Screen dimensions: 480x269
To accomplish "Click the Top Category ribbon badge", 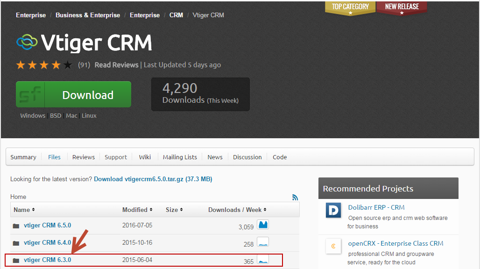I will 350,8.
